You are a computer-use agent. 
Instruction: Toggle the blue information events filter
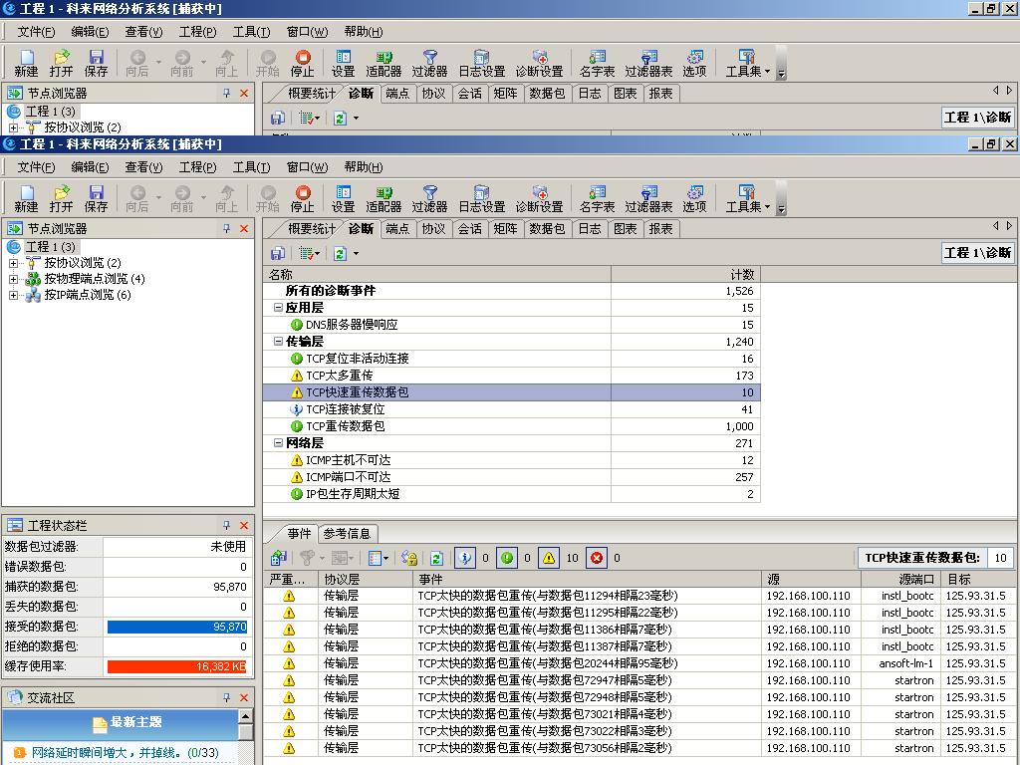[465, 559]
